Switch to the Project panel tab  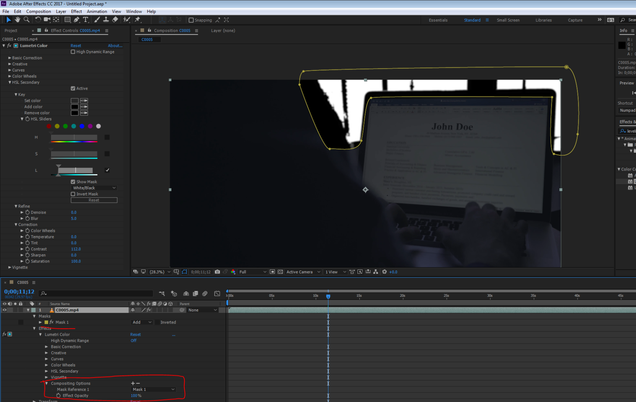pos(11,31)
